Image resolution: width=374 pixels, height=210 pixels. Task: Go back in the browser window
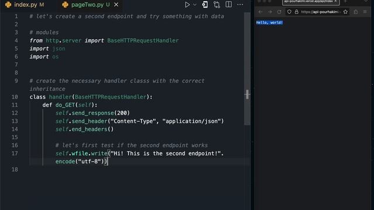click(x=260, y=12)
